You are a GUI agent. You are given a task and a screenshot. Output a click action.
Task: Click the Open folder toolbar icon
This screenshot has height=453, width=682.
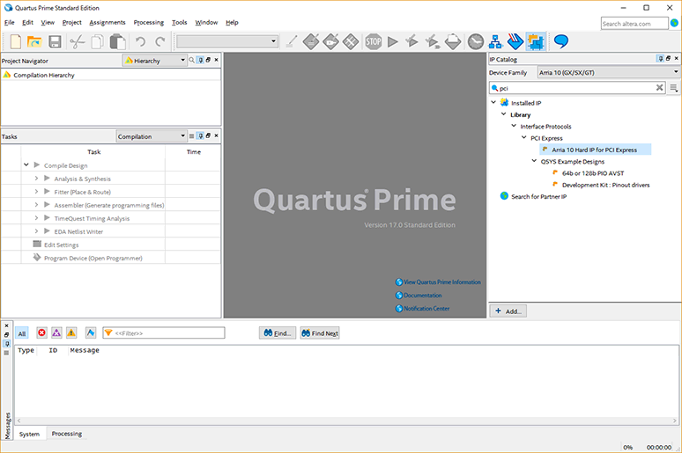[x=34, y=41]
